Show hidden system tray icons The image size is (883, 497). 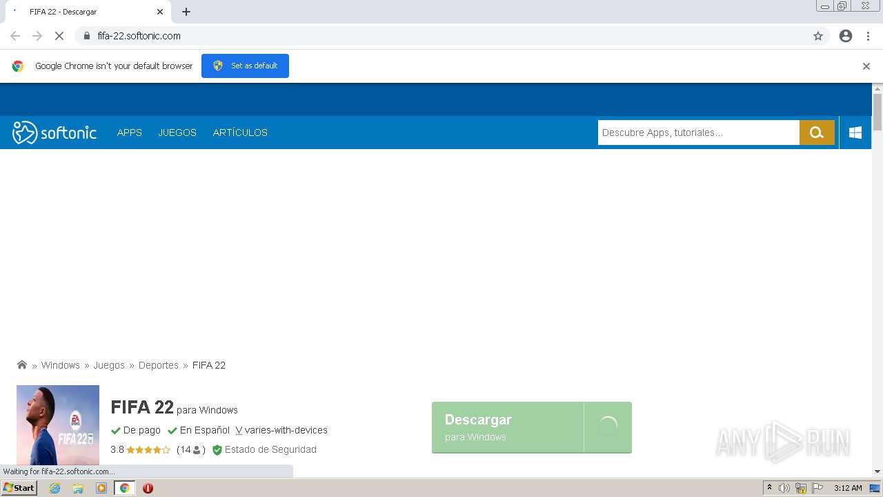point(769,488)
